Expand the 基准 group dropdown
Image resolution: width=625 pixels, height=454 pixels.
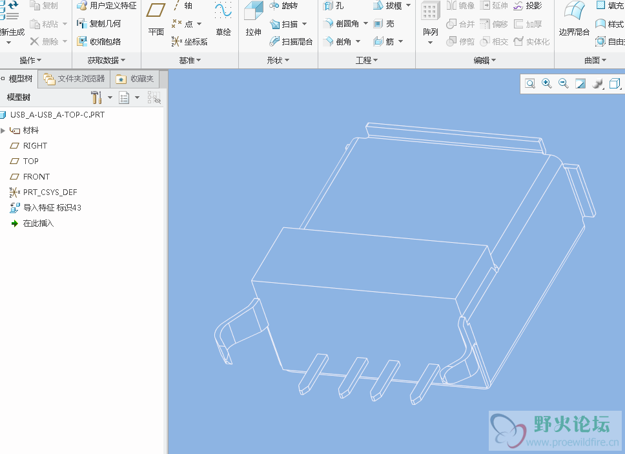[190, 60]
